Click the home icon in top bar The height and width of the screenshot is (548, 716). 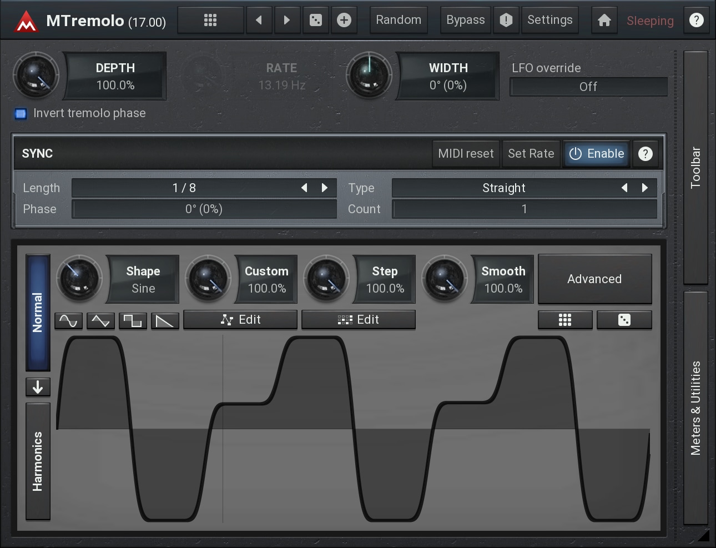(604, 21)
